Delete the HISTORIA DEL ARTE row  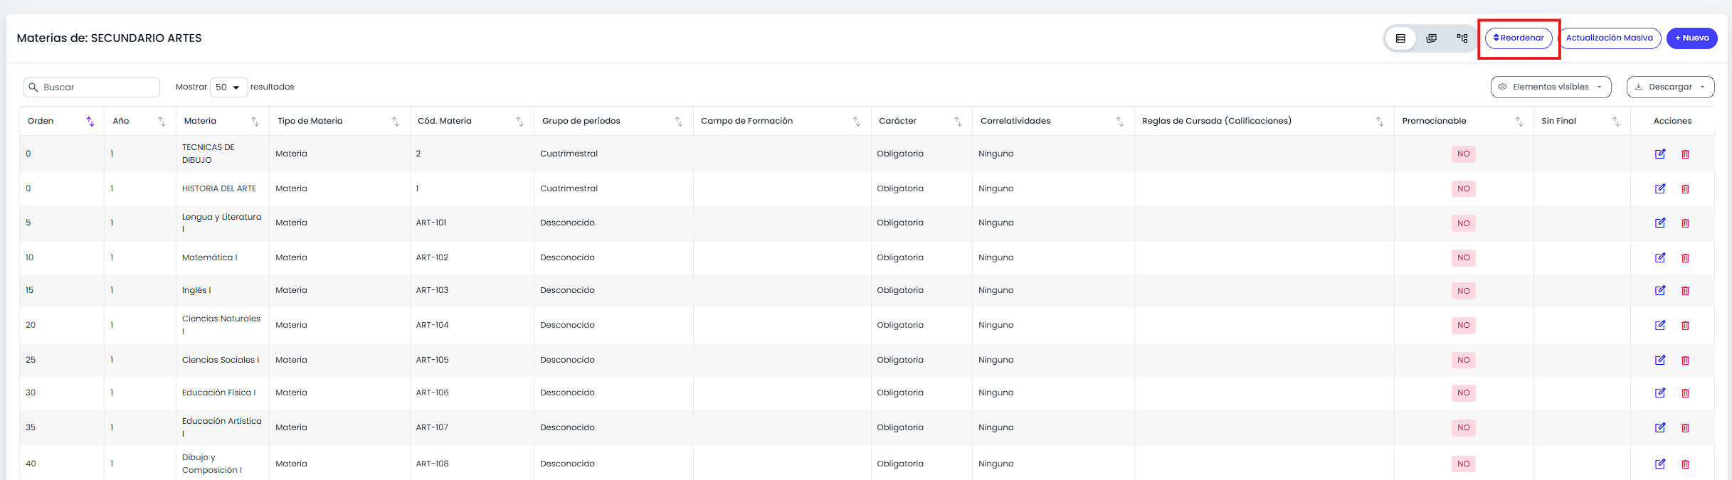[1685, 189]
